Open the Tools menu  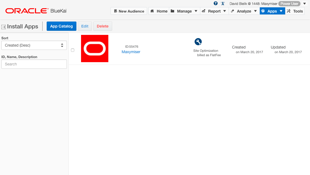(295, 11)
